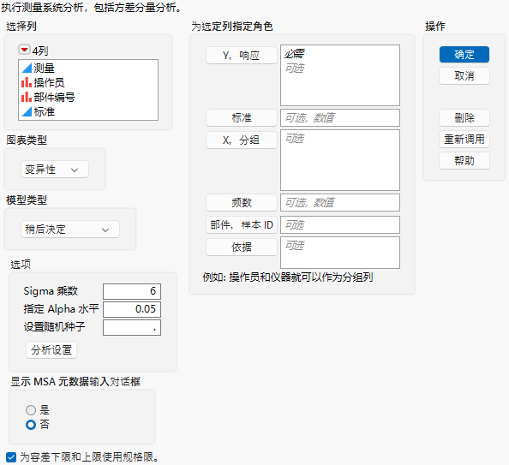Click the 指定 Alpha 水平 input field

click(x=132, y=309)
